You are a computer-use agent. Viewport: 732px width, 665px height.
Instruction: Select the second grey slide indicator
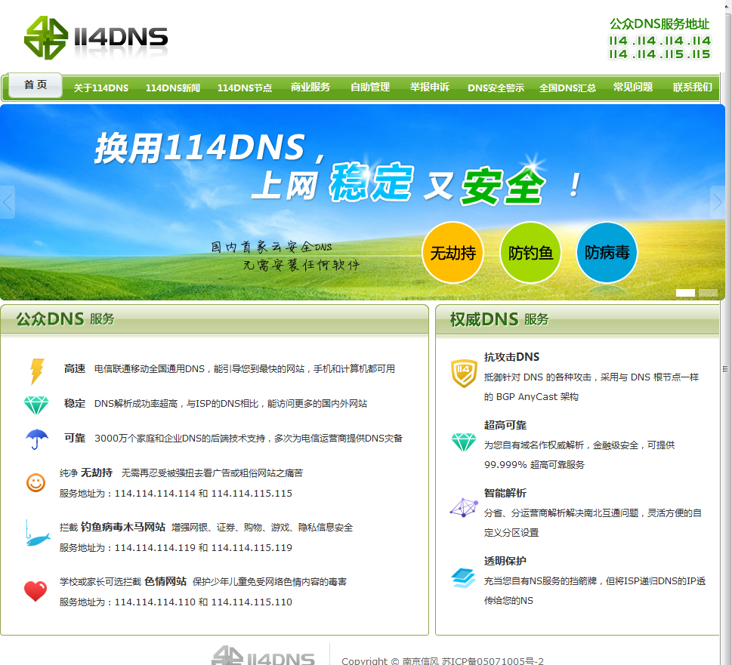[708, 293]
